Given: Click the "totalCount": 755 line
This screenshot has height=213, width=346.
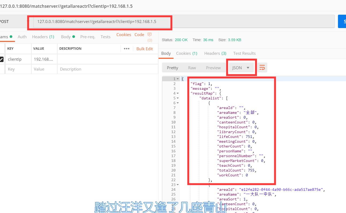Looking at the screenshot, I should point(236,170).
